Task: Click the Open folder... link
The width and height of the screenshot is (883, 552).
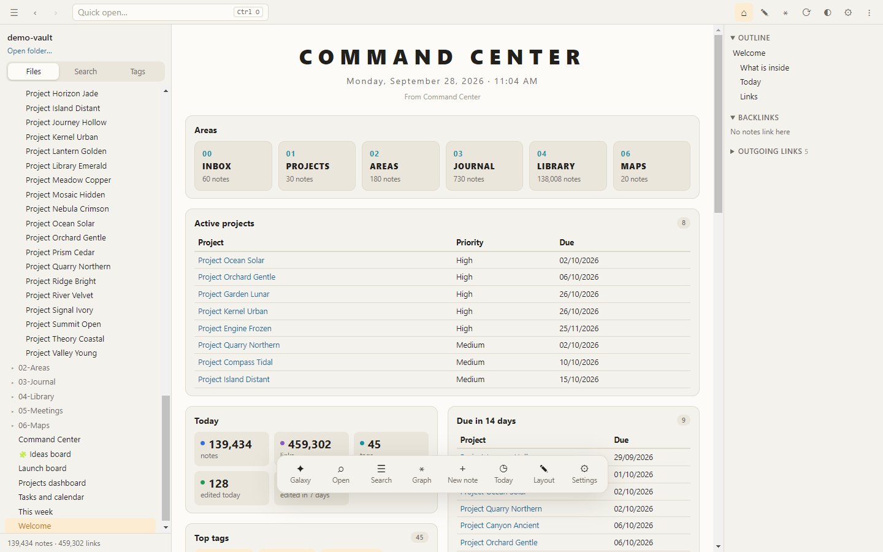Action: tap(29, 51)
